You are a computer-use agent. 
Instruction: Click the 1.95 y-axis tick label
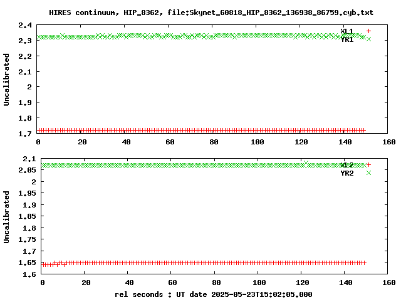(x=28, y=193)
